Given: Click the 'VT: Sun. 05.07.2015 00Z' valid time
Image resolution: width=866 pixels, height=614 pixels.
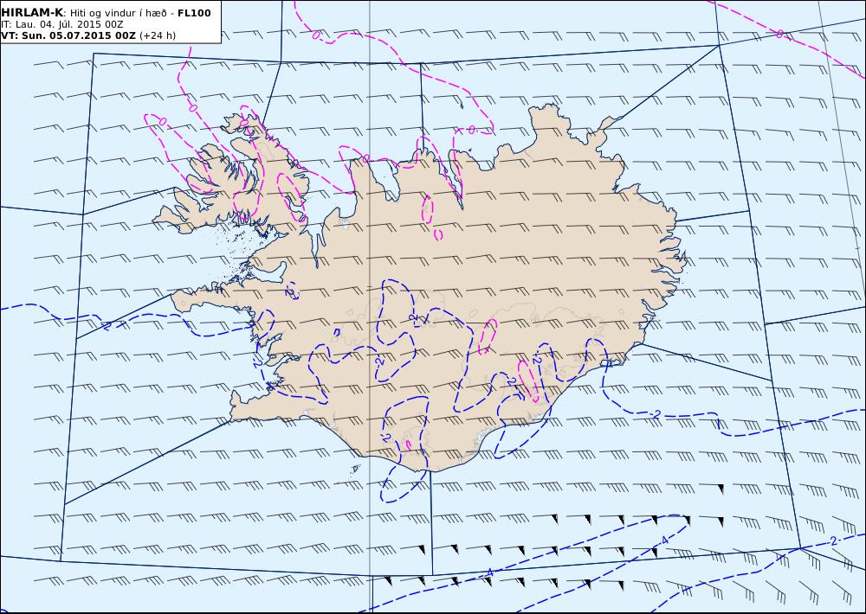Looking at the screenshot, I should point(68,35).
